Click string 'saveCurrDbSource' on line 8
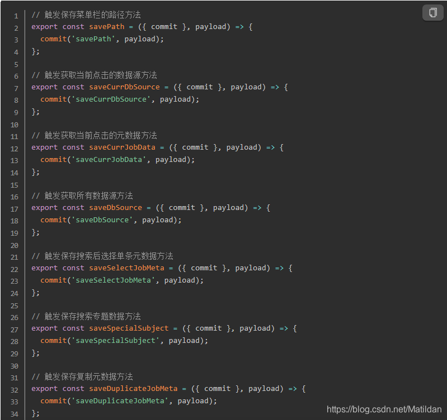 pyautogui.click(x=111, y=99)
